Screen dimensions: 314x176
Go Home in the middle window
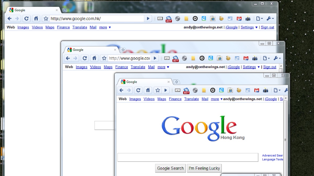tap(94, 58)
